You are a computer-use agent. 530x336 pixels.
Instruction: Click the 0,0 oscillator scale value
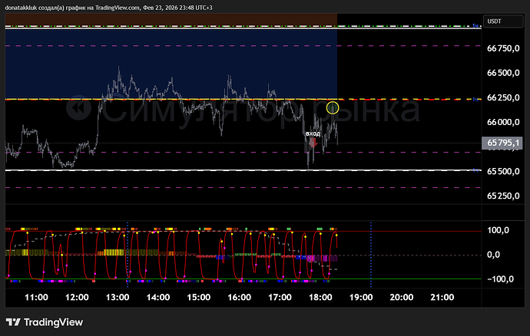[493, 255]
